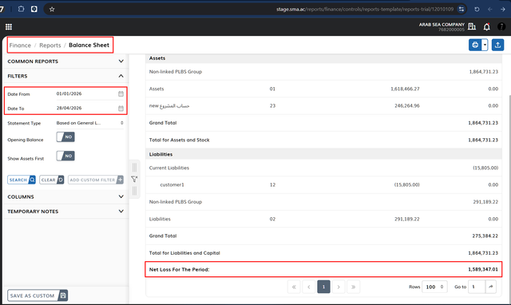Go forward in browser history

point(502,9)
